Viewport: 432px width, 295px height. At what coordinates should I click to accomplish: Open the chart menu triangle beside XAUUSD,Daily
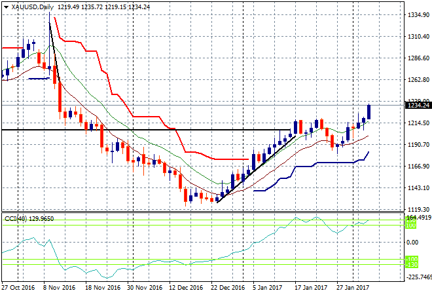[x=6, y=7]
